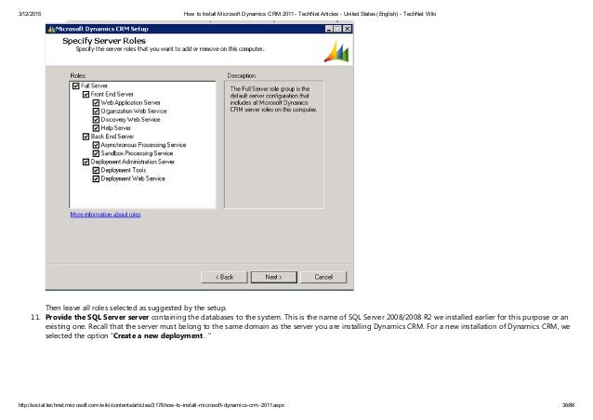Minimize the CRM Setup window
This screenshot has height=420, width=593.
(x=329, y=29)
